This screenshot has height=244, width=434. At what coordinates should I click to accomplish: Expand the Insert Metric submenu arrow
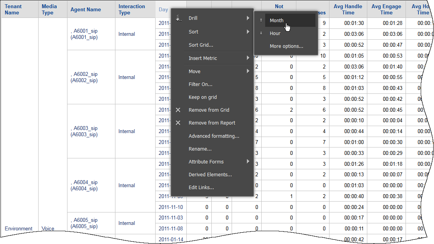point(248,58)
